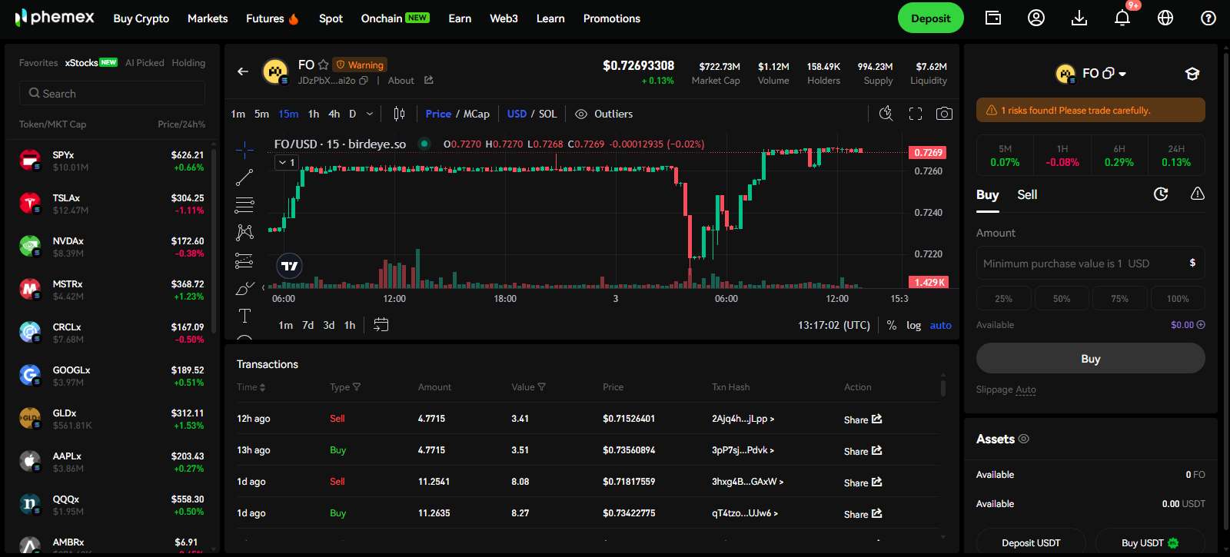This screenshot has height=557, width=1230.
Task: Select the 50% amount button
Action: (1062, 298)
